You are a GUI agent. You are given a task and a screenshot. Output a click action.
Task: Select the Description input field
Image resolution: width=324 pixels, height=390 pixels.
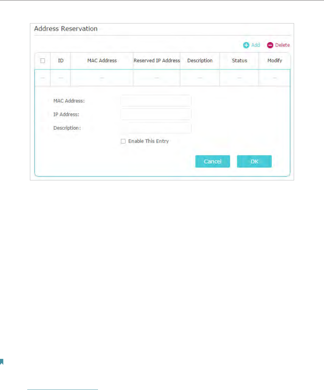[x=156, y=128]
